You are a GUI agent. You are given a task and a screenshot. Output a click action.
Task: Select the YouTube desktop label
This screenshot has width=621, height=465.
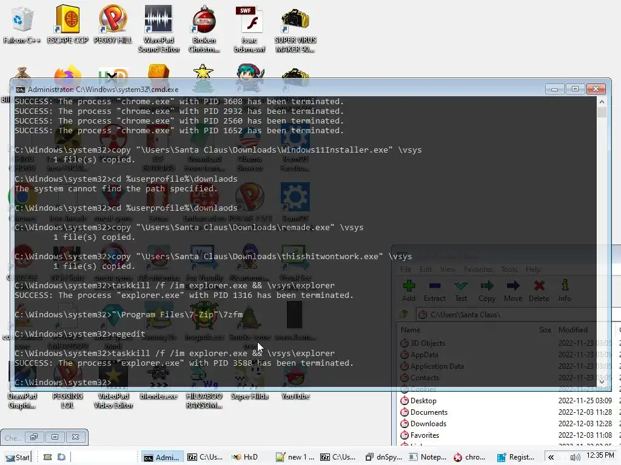pos(295,396)
